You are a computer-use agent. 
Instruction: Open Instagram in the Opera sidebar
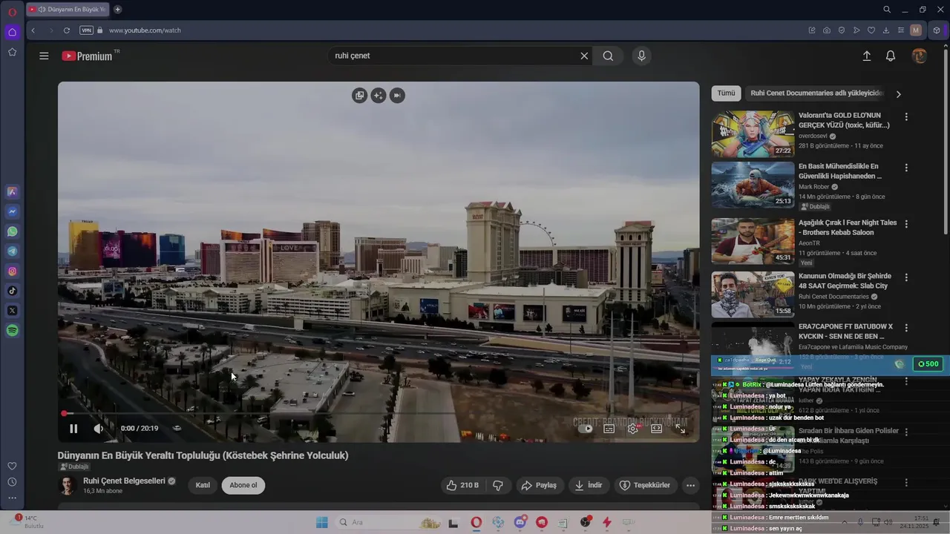click(12, 271)
